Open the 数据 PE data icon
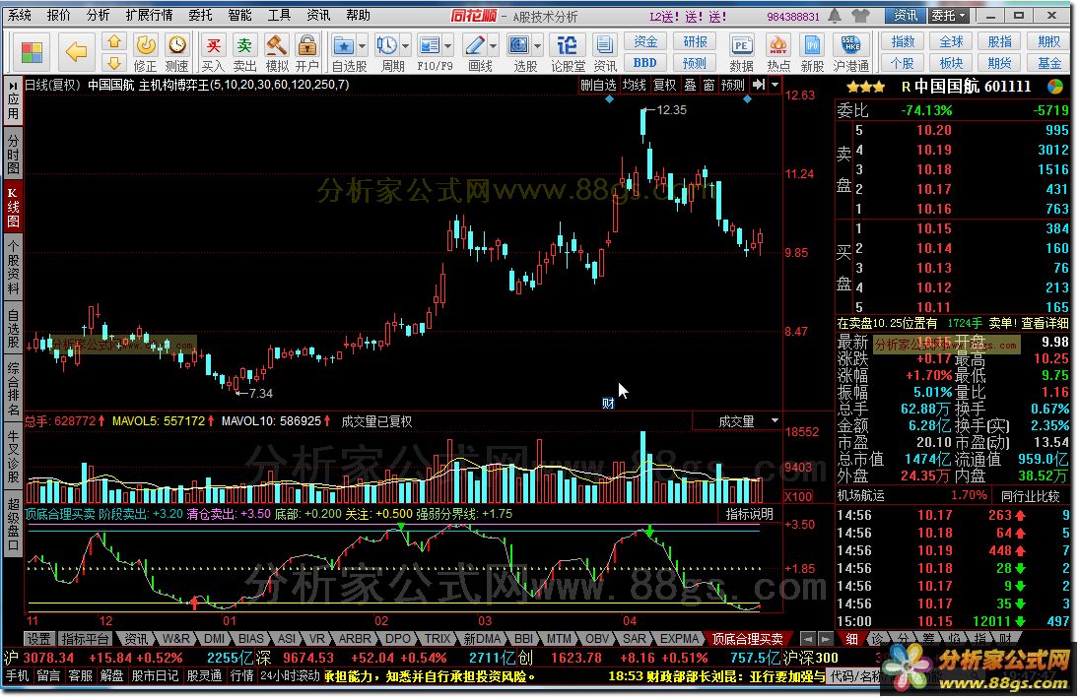1079x698 pixels. pos(741,53)
